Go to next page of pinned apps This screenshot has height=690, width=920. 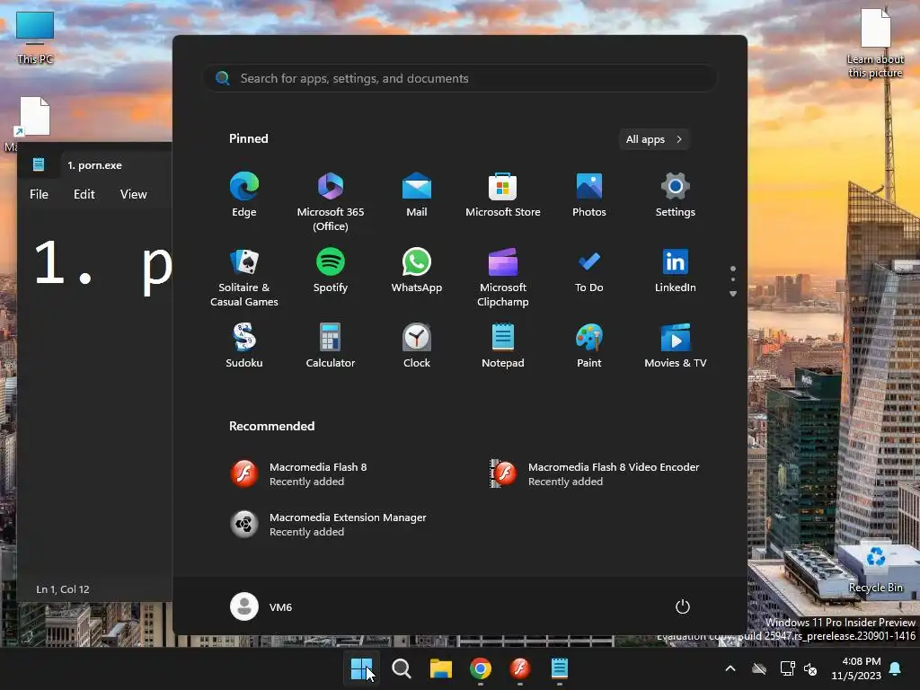coord(733,294)
